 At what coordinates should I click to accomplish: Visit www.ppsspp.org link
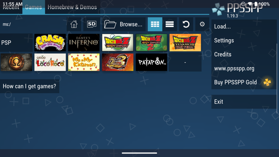click(x=244, y=68)
